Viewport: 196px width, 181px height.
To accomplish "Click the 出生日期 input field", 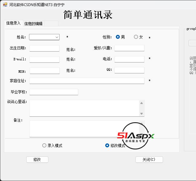I will 44,48.
